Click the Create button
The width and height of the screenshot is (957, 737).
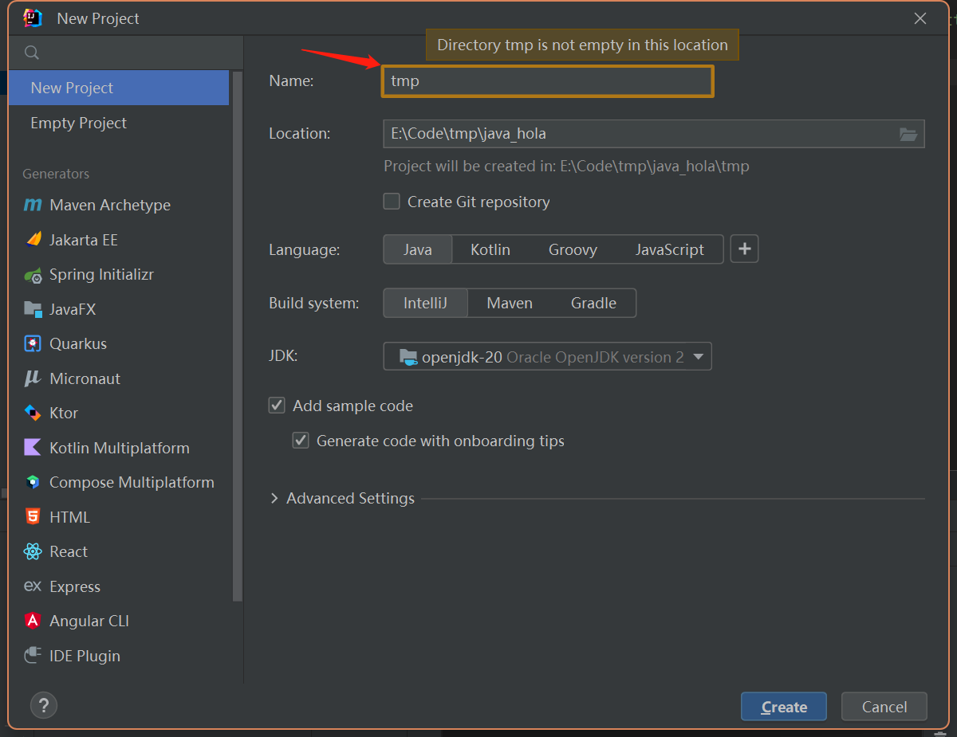tap(784, 707)
